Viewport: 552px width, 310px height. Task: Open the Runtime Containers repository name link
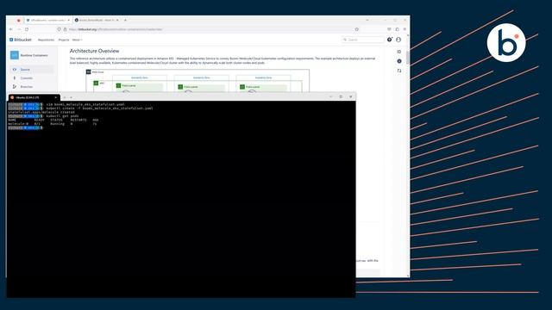34,55
